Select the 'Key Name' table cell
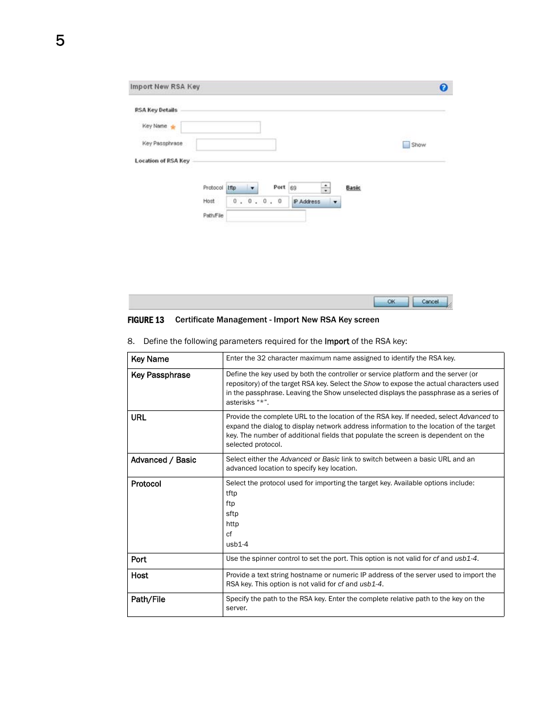 click(175, 360)
